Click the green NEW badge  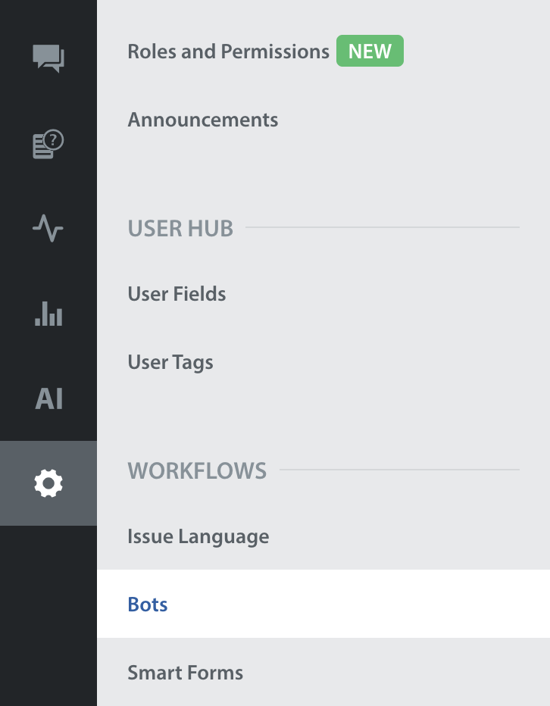pos(370,52)
